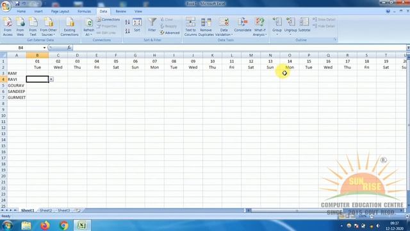
Task: Switch to the Page Layout tab
Action: 60,12
